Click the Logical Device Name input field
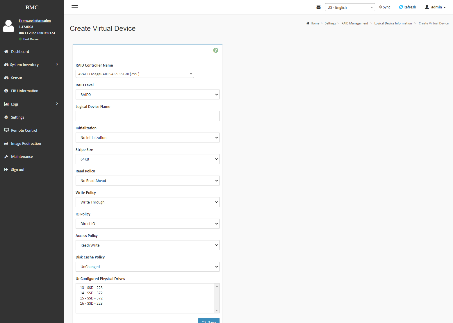The image size is (453, 323). point(147,116)
